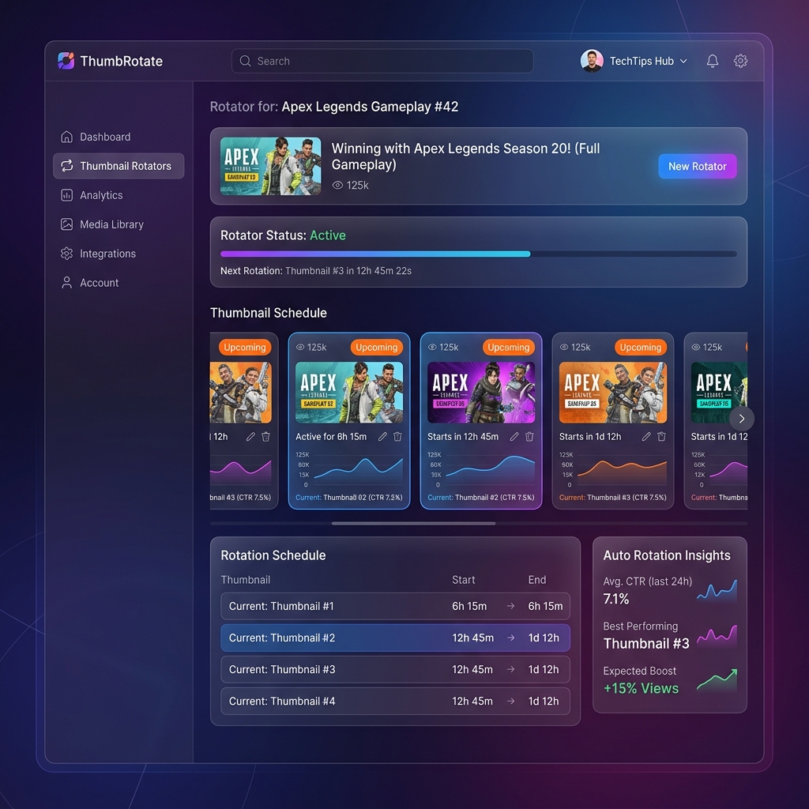
Task: Click the Integrations gear icon
Action: coord(66,254)
